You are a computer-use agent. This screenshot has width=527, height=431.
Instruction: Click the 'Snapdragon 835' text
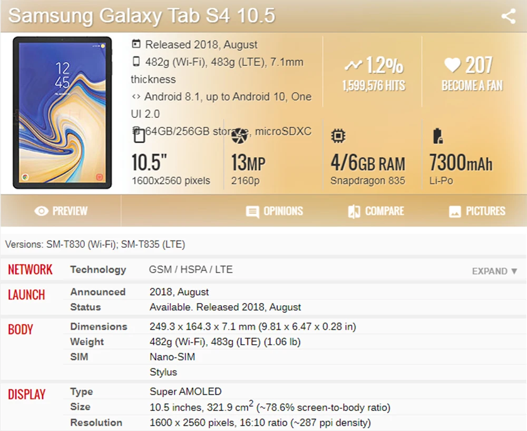[x=368, y=181]
